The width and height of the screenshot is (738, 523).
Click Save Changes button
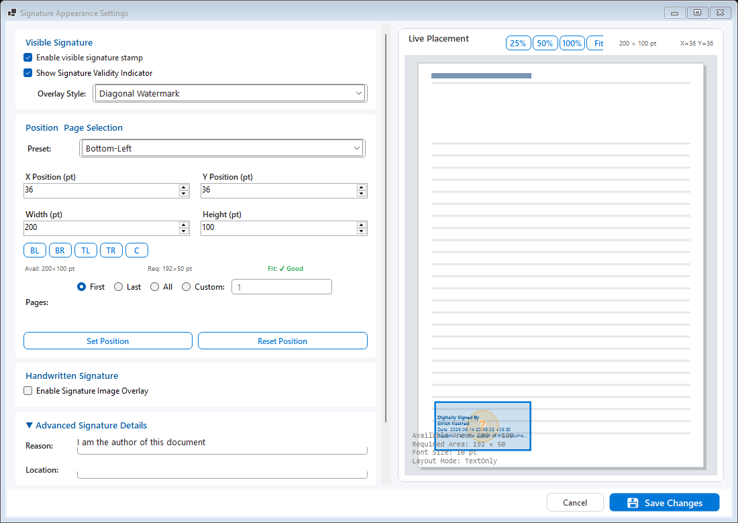pos(664,503)
